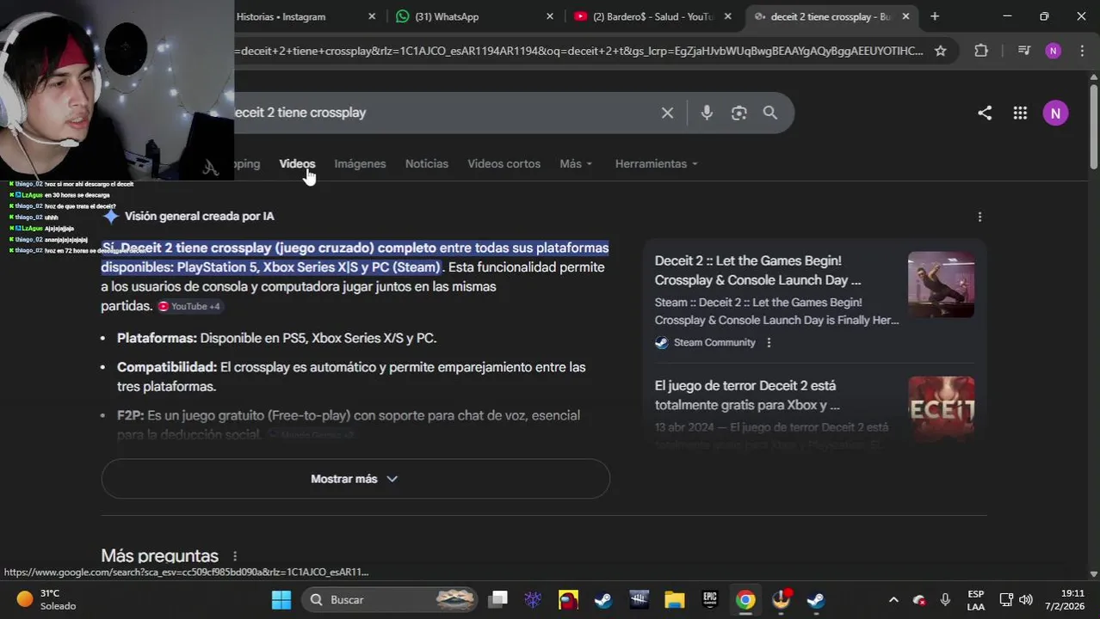Bookmark this page with the star
Viewport: 1100px width, 619px height.
coord(941,51)
